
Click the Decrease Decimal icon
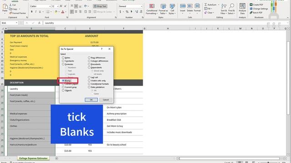pos(141,12)
